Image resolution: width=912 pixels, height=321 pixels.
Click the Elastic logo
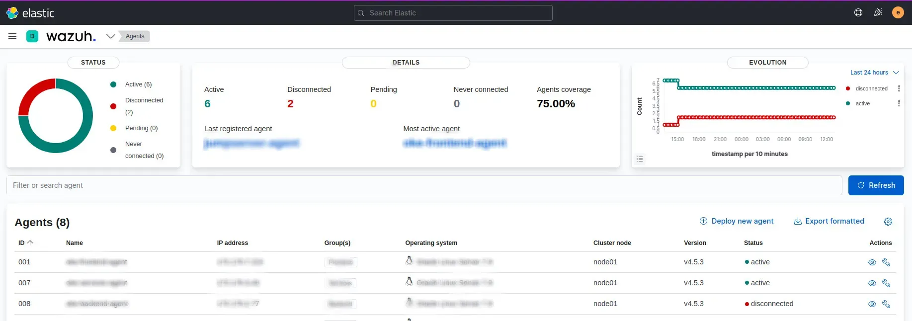pyautogui.click(x=30, y=13)
